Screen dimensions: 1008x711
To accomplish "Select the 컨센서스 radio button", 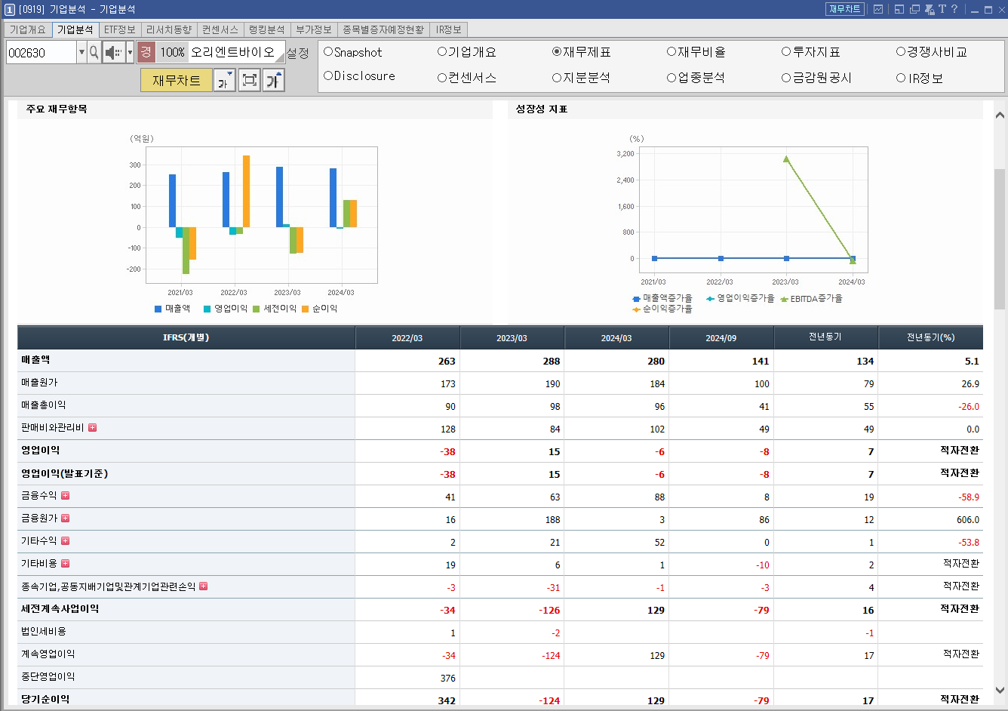I will (x=442, y=78).
